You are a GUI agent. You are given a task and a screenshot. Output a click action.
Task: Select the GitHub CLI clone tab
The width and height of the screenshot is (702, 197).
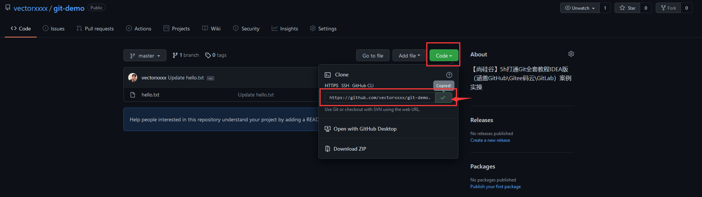[x=363, y=86]
